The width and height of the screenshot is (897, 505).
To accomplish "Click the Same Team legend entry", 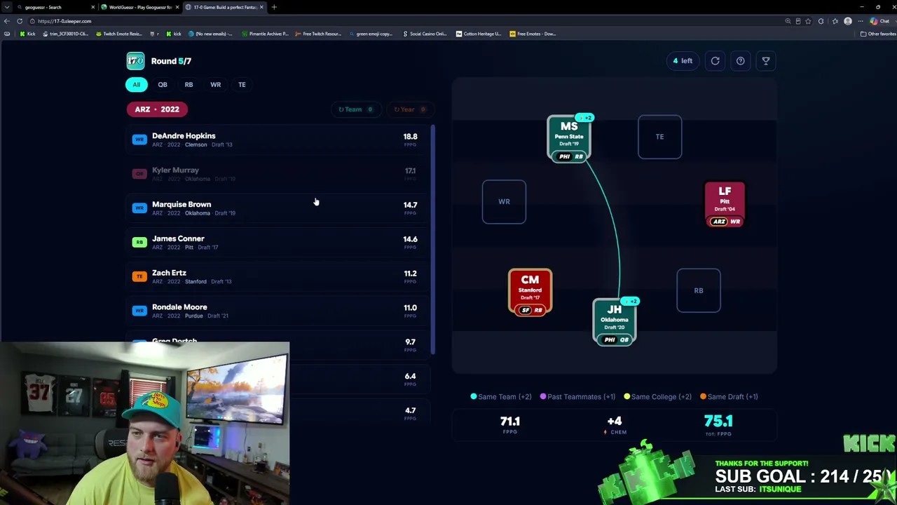I will tap(501, 397).
